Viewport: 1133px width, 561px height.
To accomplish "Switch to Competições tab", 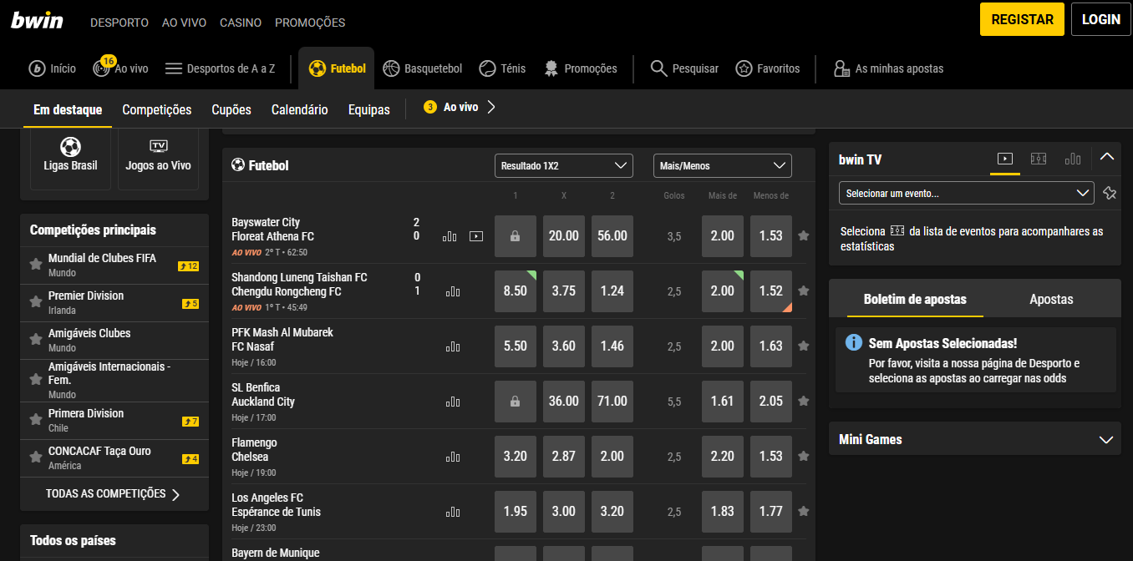I will click(157, 109).
